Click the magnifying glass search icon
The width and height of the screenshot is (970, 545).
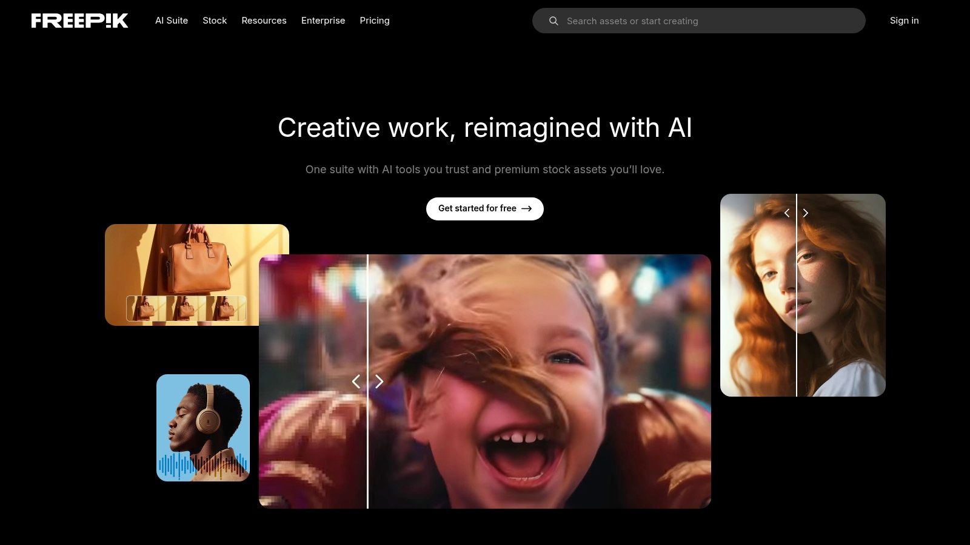pyautogui.click(x=554, y=21)
